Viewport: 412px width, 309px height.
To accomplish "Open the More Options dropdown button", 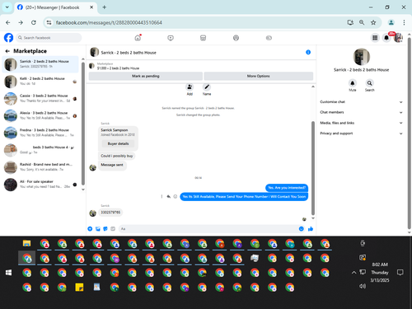I will click(258, 76).
